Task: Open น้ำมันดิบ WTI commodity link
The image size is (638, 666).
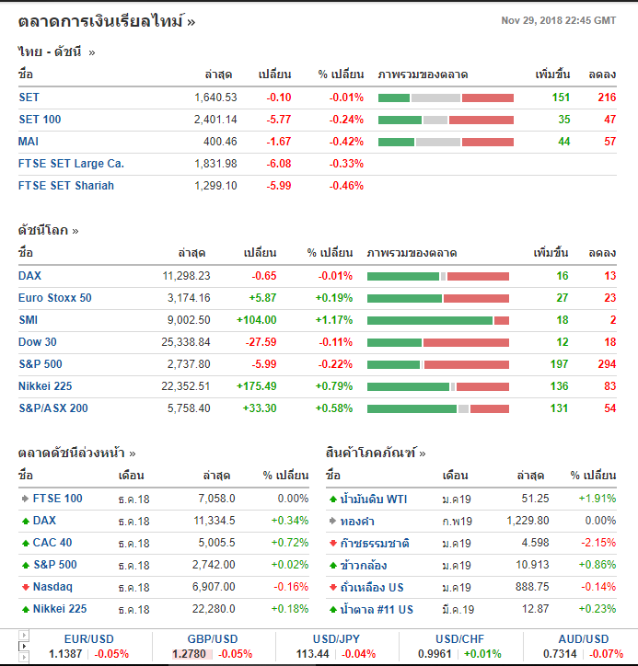Action: click(x=374, y=499)
